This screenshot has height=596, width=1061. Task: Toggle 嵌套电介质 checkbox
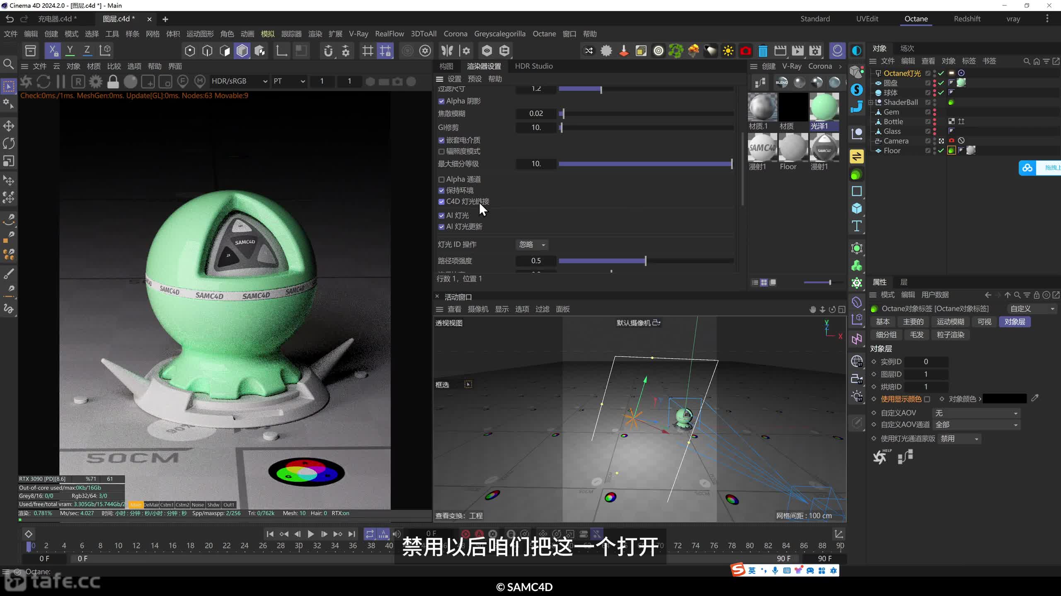point(441,140)
